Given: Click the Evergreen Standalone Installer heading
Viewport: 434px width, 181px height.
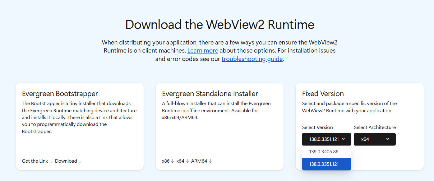Looking at the screenshot, I should click(x=210, y=94).
